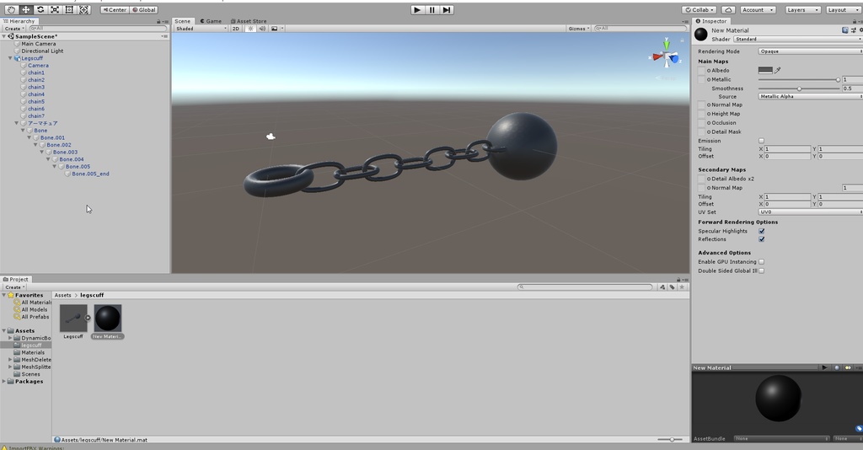Select the Hand tool in toolbar
863x450 pixels.
coord(11,10)
